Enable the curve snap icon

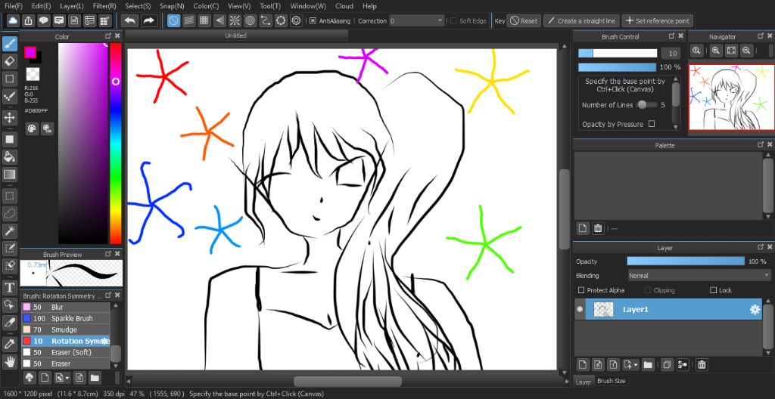266,20
